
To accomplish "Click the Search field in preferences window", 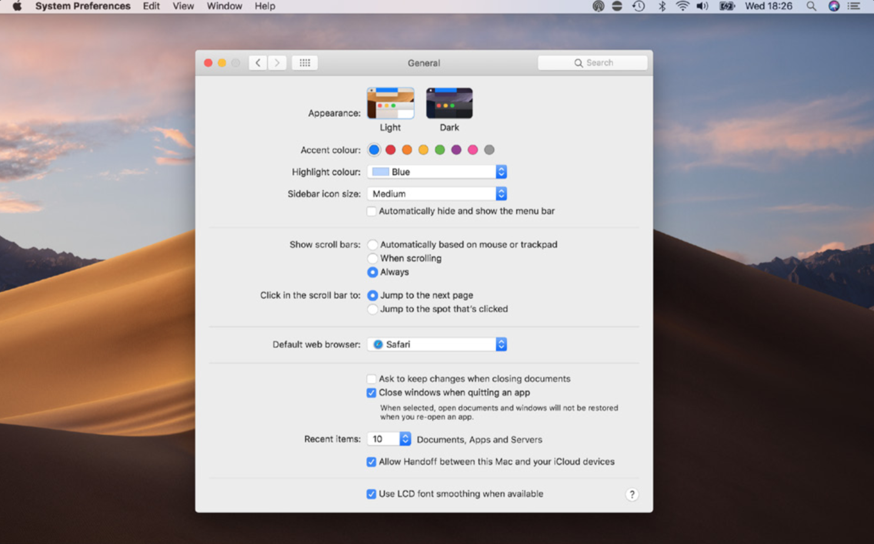I will click(592, 63).
